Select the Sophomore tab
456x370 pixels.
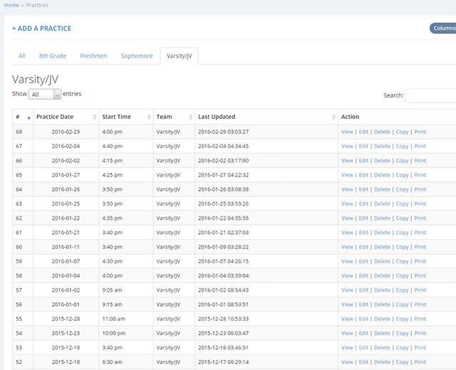click(137, 55)
